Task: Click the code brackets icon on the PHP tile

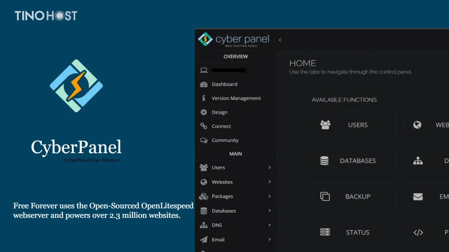Action: [418, 232]
